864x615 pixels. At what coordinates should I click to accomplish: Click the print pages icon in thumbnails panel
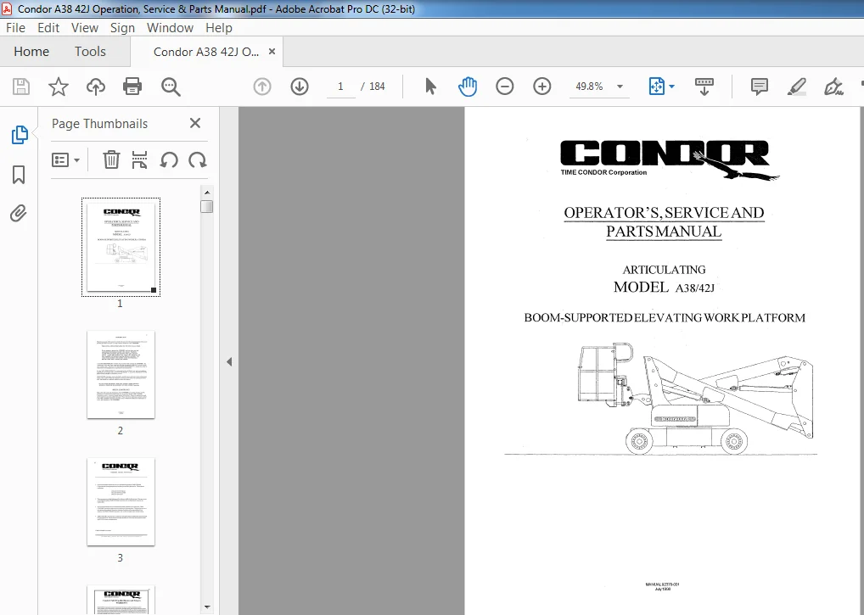click(x=140, y=160)
